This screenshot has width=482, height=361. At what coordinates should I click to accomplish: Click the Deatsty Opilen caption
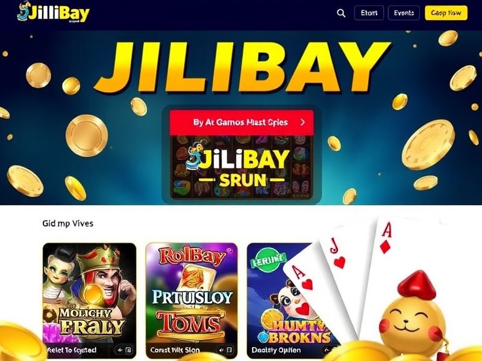tap(276, 350)
